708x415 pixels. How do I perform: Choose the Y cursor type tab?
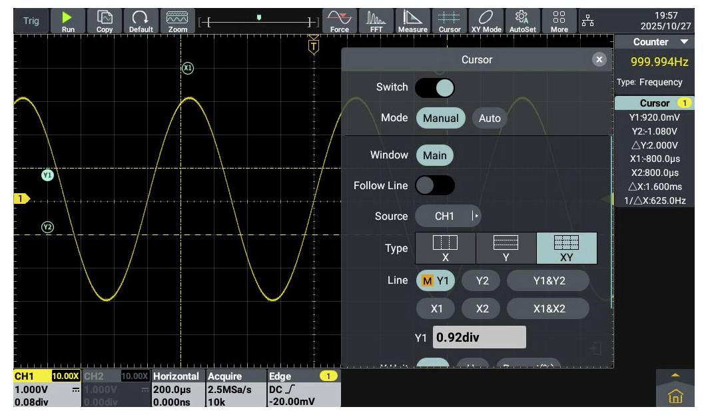(x=506, y=248)
